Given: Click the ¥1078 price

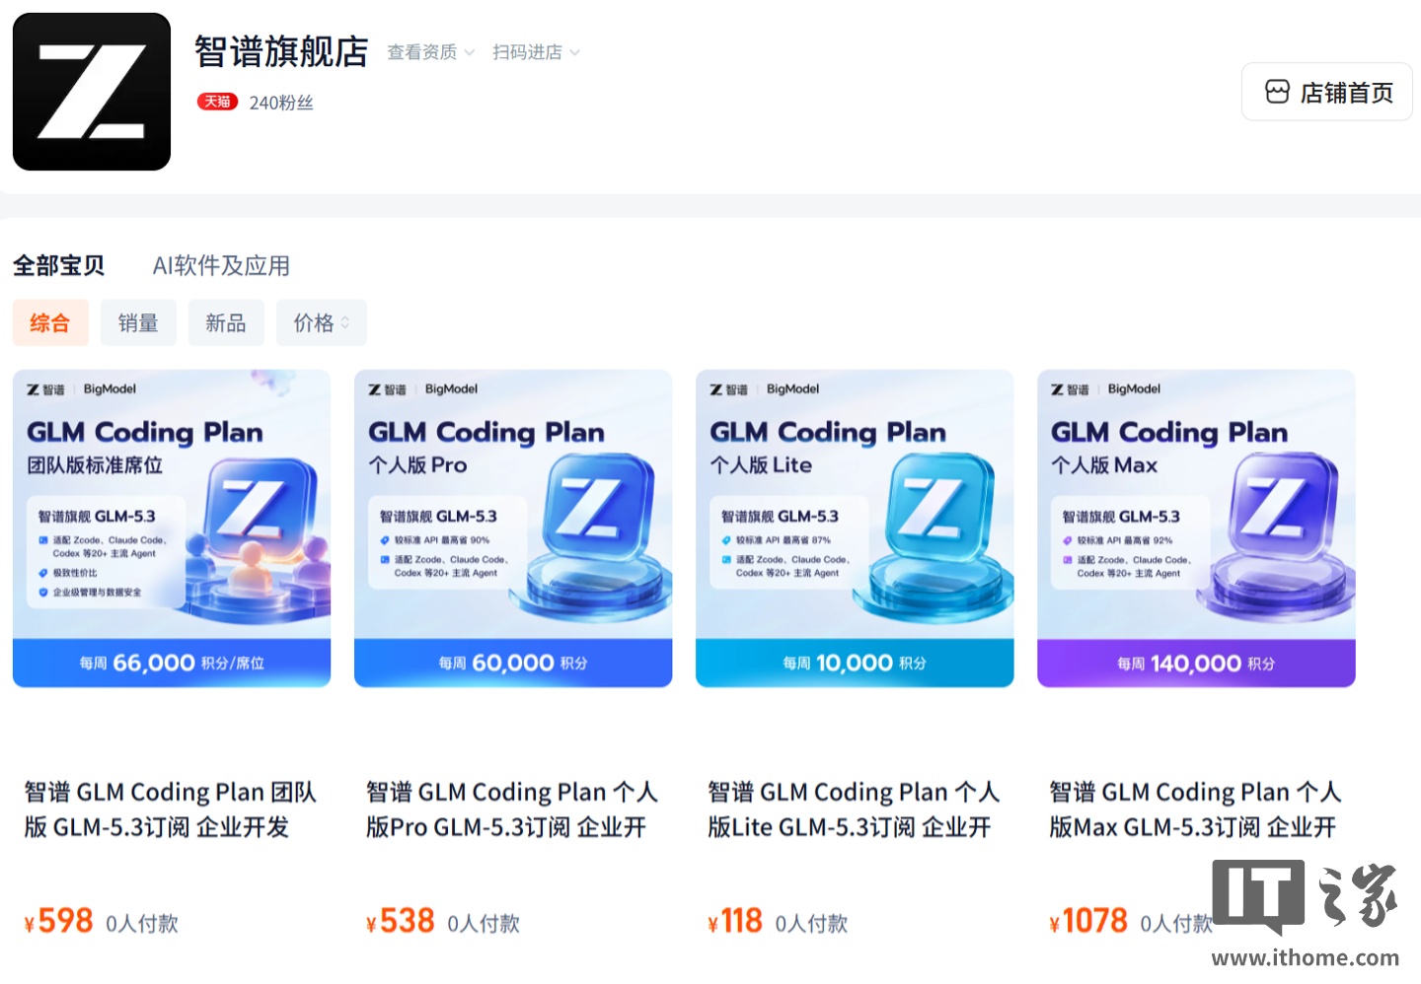Looking at the screenshot, I should point(1088,921).
